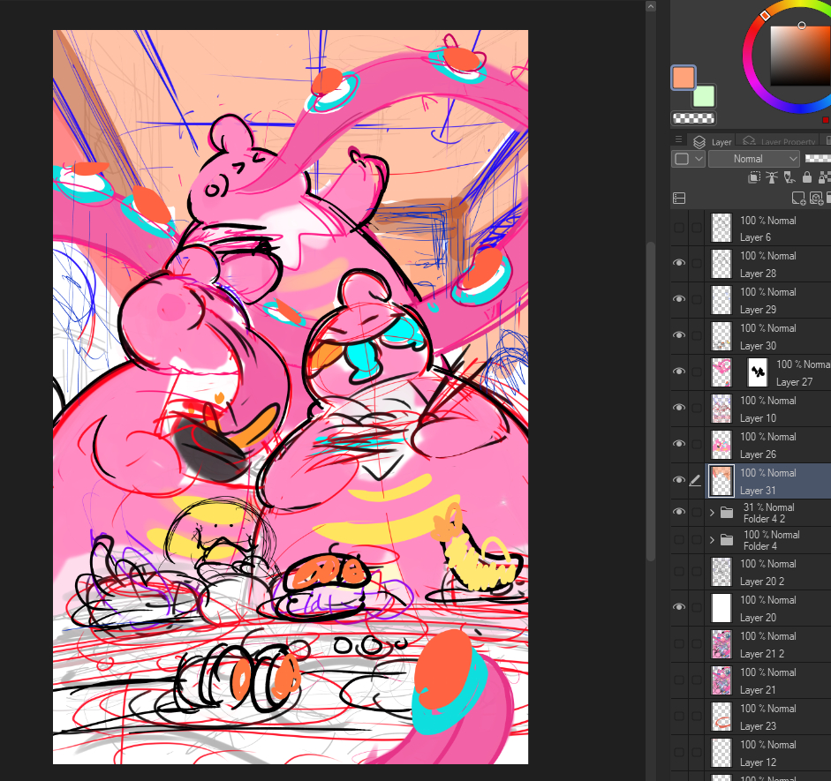
Task: Toggle visibility of Layer 20
Action: (679, 607)
